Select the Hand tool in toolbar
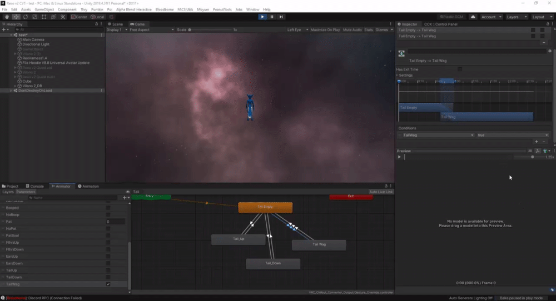Viewport: 556px width, 301px height. point(7,17)
